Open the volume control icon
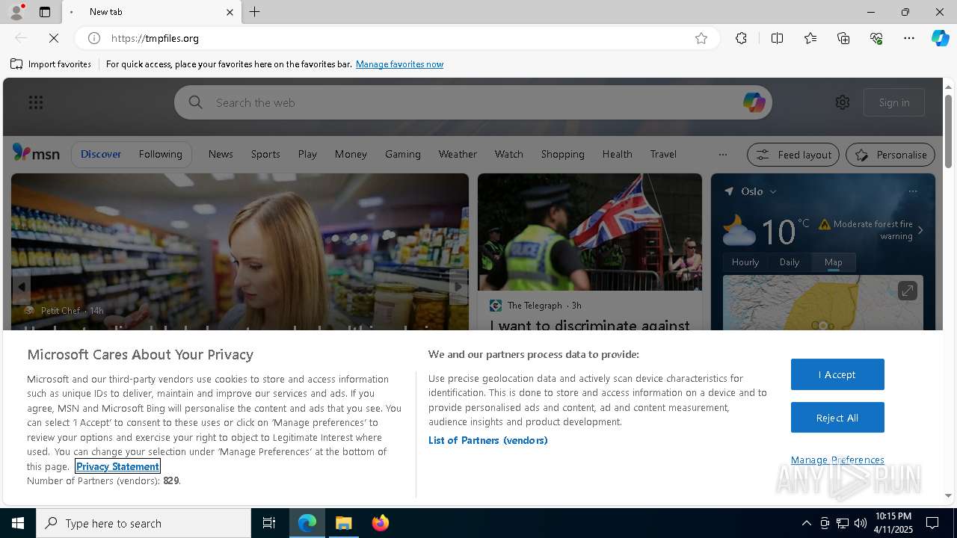Image resolution: width=957 pixels, height=538 pixels. (x=861, y=523)
